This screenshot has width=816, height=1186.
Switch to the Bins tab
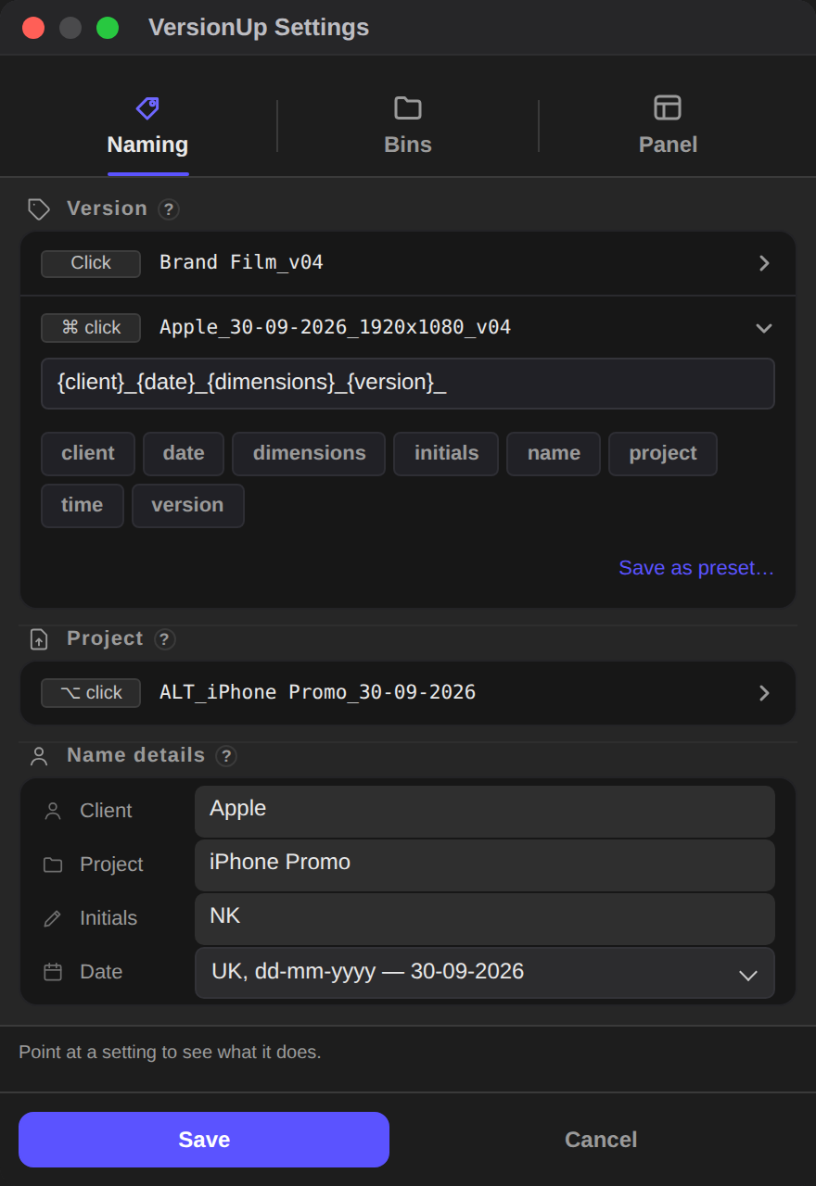click(x=408, y=124)
